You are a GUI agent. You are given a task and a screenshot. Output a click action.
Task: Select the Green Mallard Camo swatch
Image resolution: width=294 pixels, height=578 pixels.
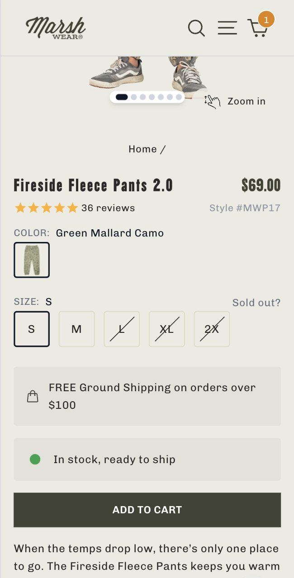pyautogui.click(x=32, y=260)
